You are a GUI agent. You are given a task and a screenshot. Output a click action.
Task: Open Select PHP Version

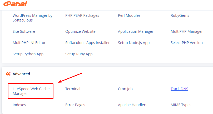186,43
